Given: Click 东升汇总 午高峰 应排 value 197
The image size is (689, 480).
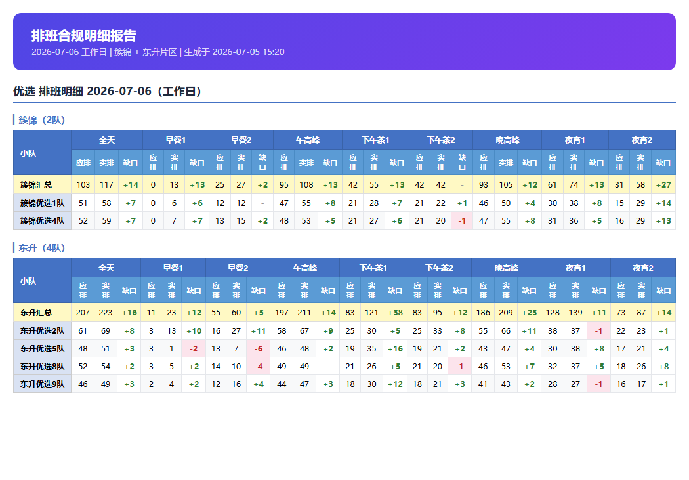Looking at the screenshot, I should 282,313.
